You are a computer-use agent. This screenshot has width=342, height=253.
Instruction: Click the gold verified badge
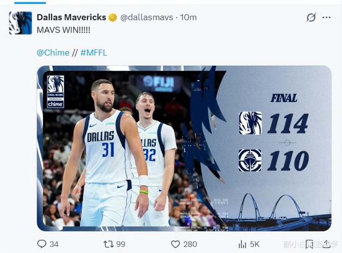[x=113, y=18]
